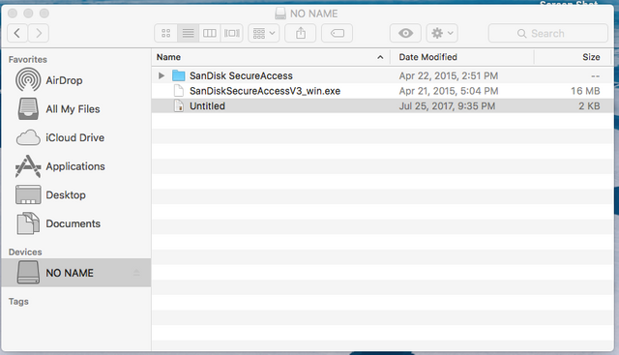Viewport: 619px width, 355px height.
Task: Sort by the Size column header
Action: tap(573, 57)
